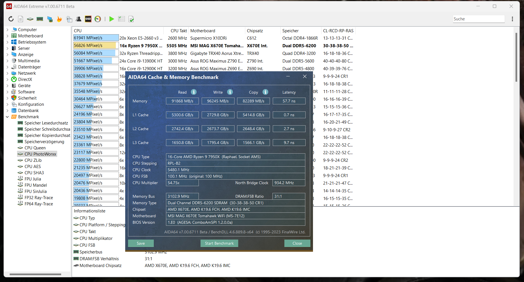Open the Report page icon
Screen dimensions: 524x282
point(20,19)
